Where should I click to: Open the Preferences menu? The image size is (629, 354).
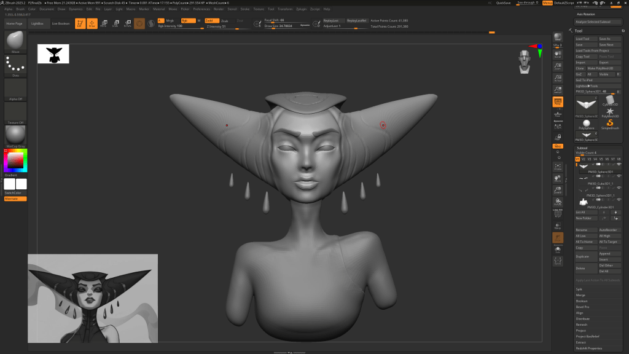click(201, 9)
